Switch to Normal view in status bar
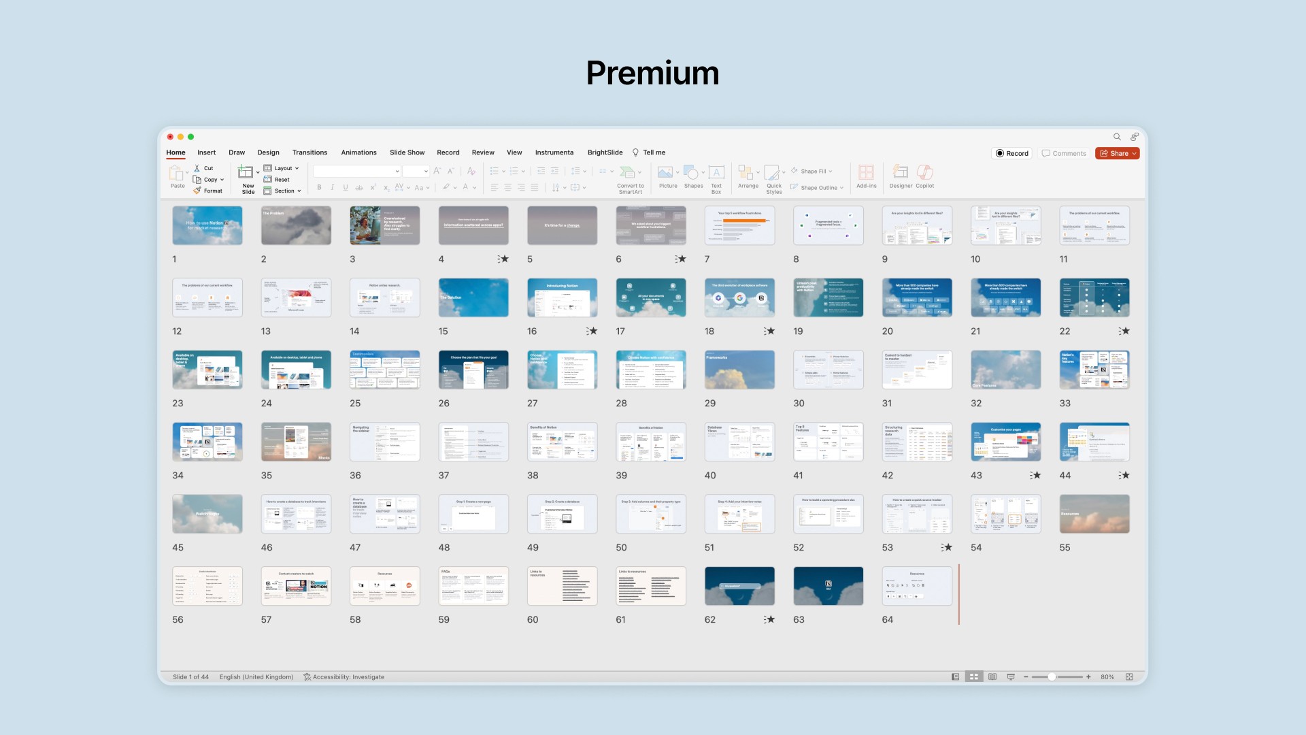 click(956, 677)
